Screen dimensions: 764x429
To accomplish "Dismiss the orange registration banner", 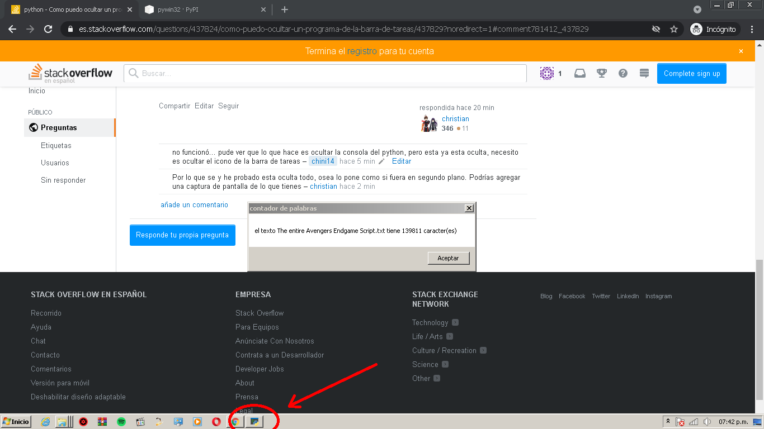I will (x=741, y=51).
